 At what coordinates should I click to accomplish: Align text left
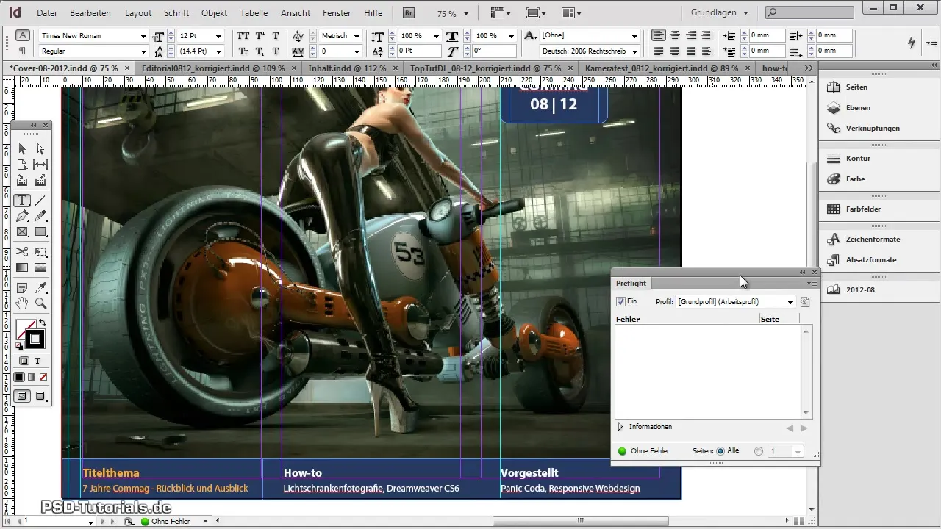(x=658, y=35)
